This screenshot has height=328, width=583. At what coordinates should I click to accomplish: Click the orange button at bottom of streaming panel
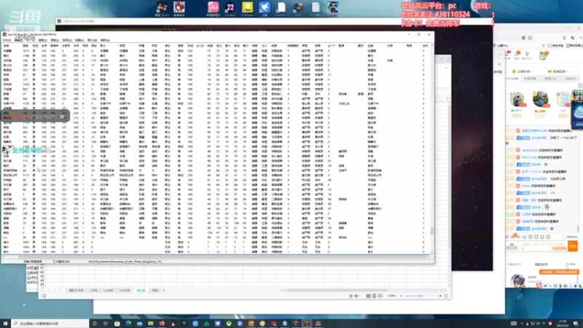point(560,272)
